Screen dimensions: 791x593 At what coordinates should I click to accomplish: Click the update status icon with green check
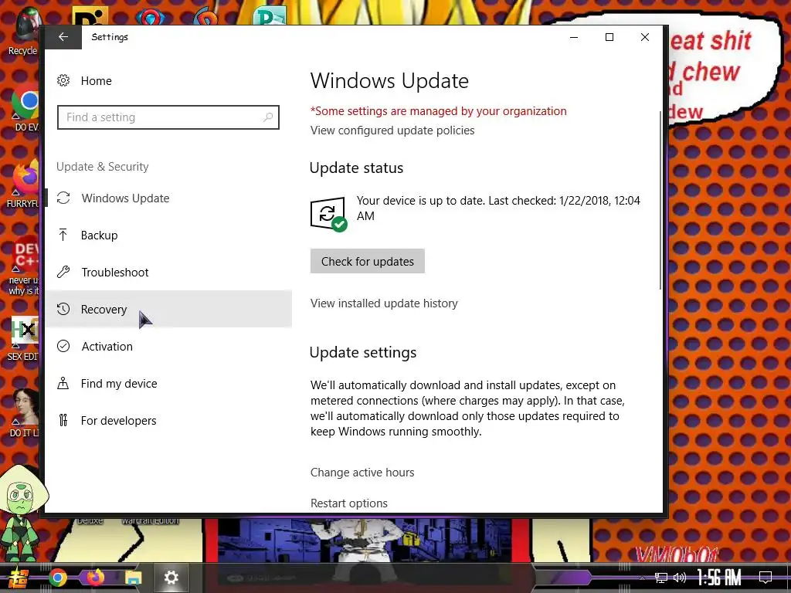pyautogui.click(x=328, y=214)
